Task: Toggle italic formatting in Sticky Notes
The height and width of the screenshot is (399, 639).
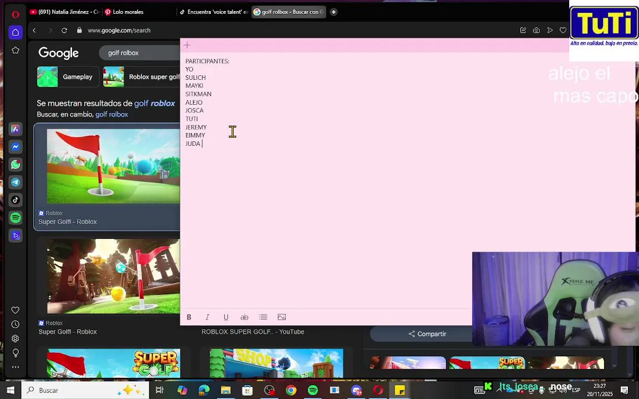Action: 207,317
